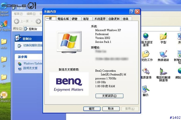Click the Windows Update globe icon

click(x=20, y=64)
